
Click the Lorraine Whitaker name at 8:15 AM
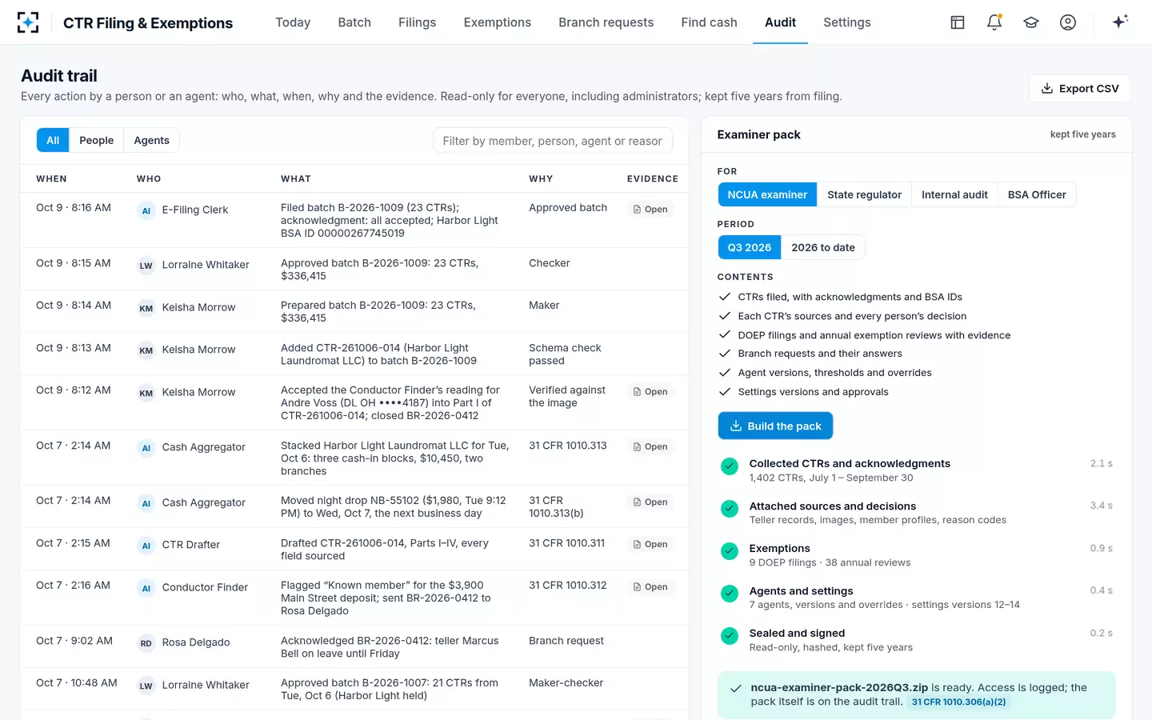(206, 265)
